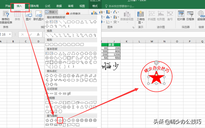The image size is (205, 128).
Task: Open the Formulas (公式) ribbon tab
Action: point(47,6)
